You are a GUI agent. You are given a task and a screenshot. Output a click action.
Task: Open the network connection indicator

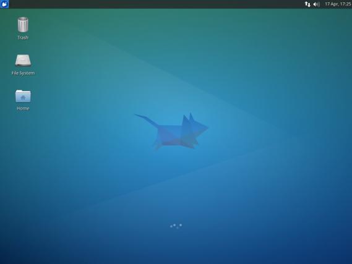(307, 4)
